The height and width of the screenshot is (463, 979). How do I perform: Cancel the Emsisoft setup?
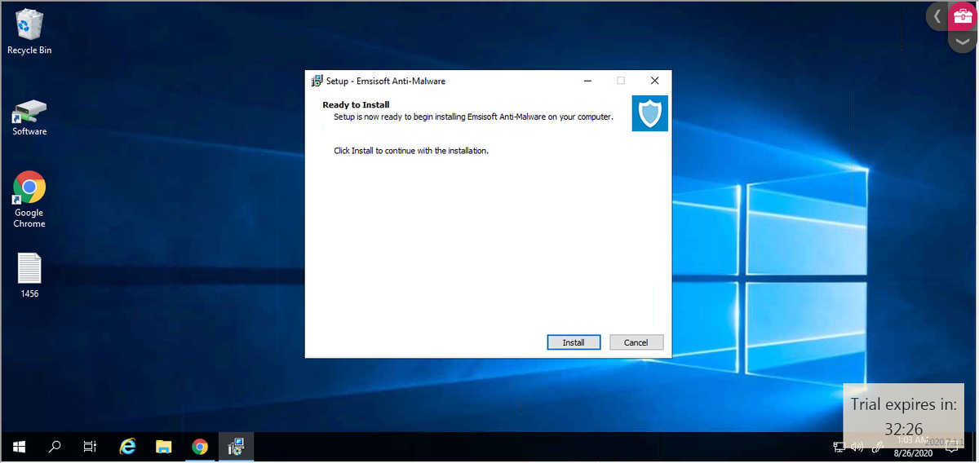coord(636,342)
